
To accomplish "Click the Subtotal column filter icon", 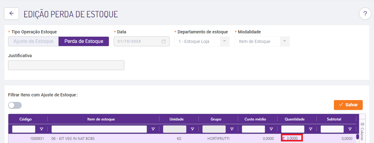I will pyautogui.click(x=350, y=129).
